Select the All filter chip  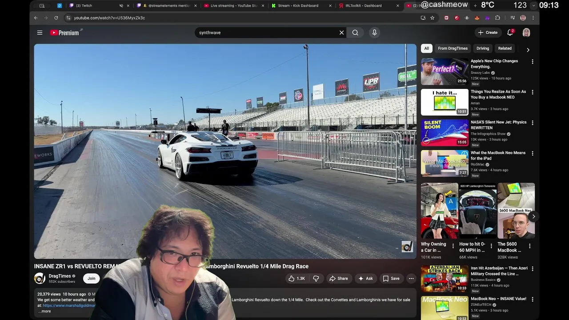coord(427,48)
